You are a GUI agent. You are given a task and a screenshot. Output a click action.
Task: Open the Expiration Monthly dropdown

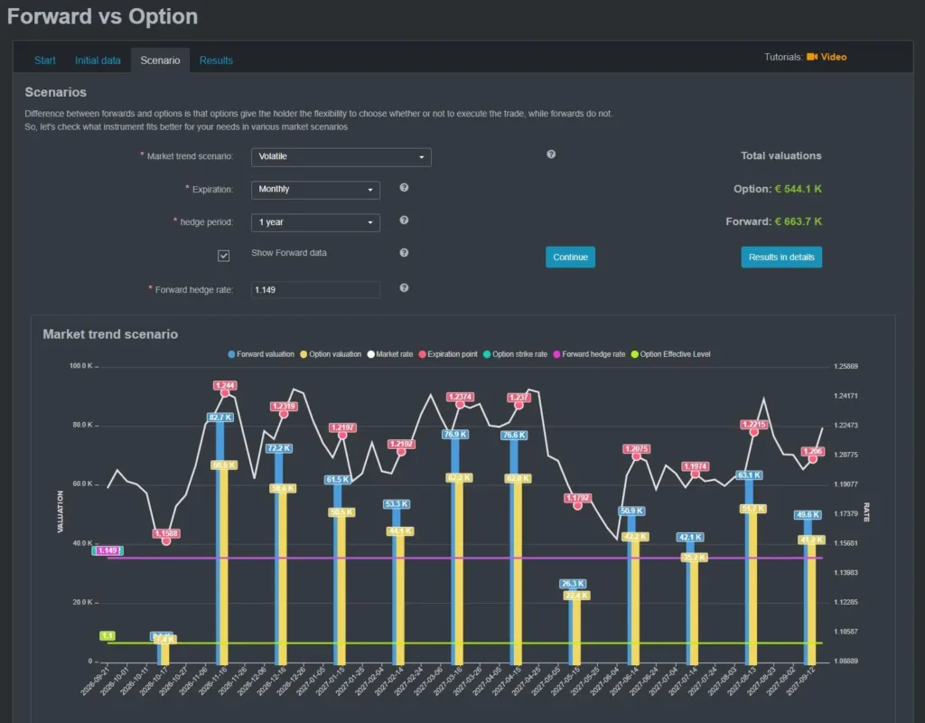point(315,190)
